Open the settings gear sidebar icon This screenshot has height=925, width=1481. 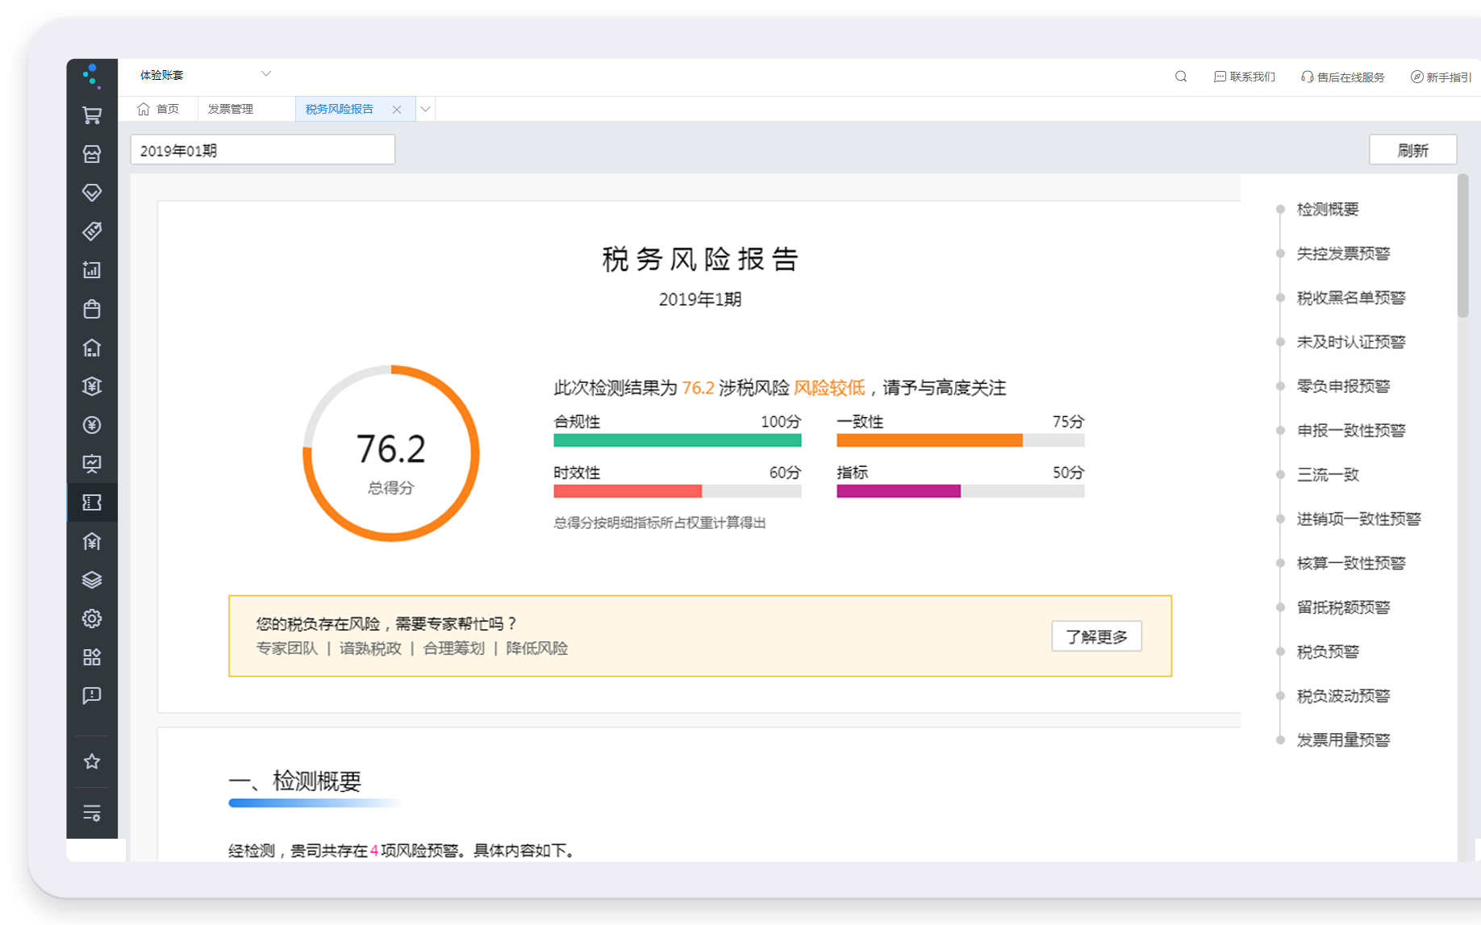pyautogui.click(x=92, y=619)
